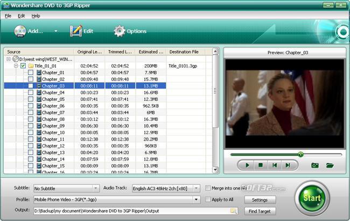
Task: Select the Title_0101.3gp destination cell
Action: coord(183,66)
